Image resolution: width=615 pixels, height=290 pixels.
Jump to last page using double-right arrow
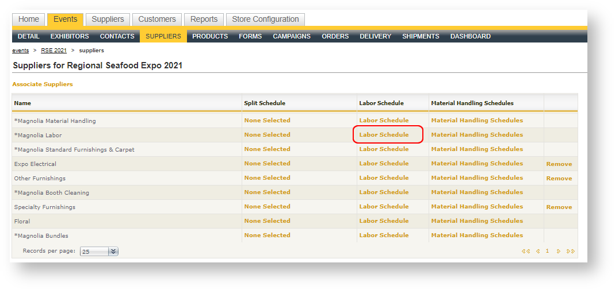(x=570, y=252)
